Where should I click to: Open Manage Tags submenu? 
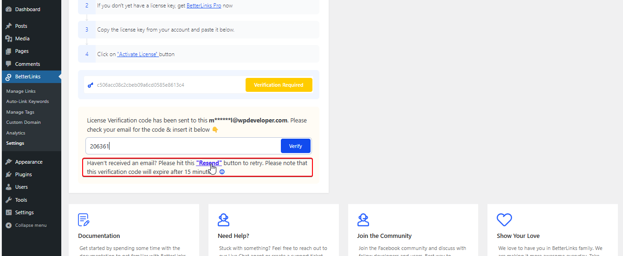click(20, 112)
